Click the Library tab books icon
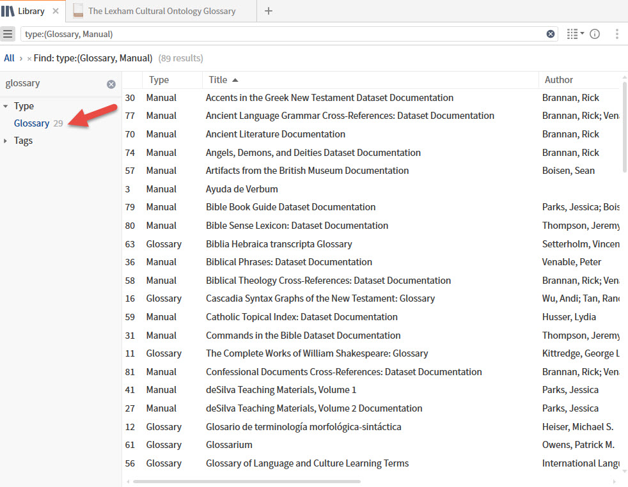Screen dimensions: 628x487 (x=8, y=12)
